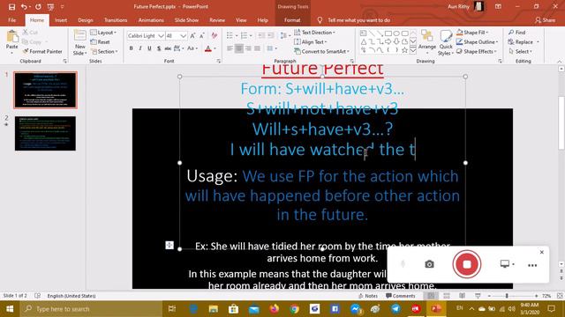Switch to the Animations tab

pyautogui.click(x=151, y=20)
